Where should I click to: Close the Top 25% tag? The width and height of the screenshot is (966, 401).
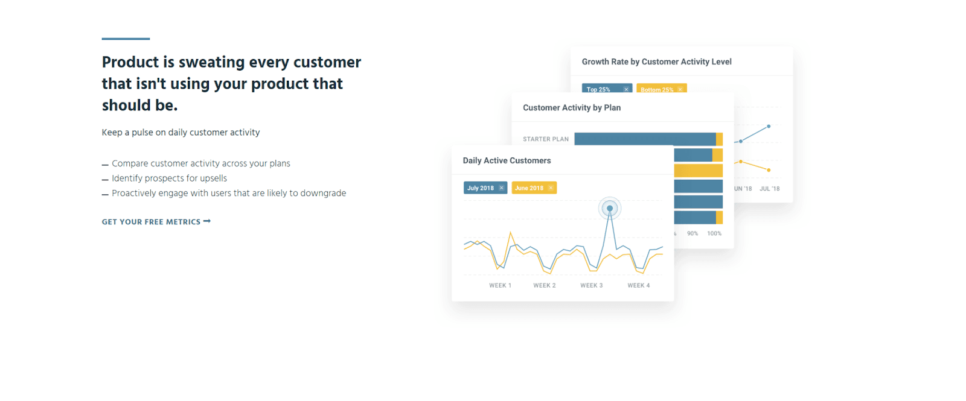[x=626, y=89]
